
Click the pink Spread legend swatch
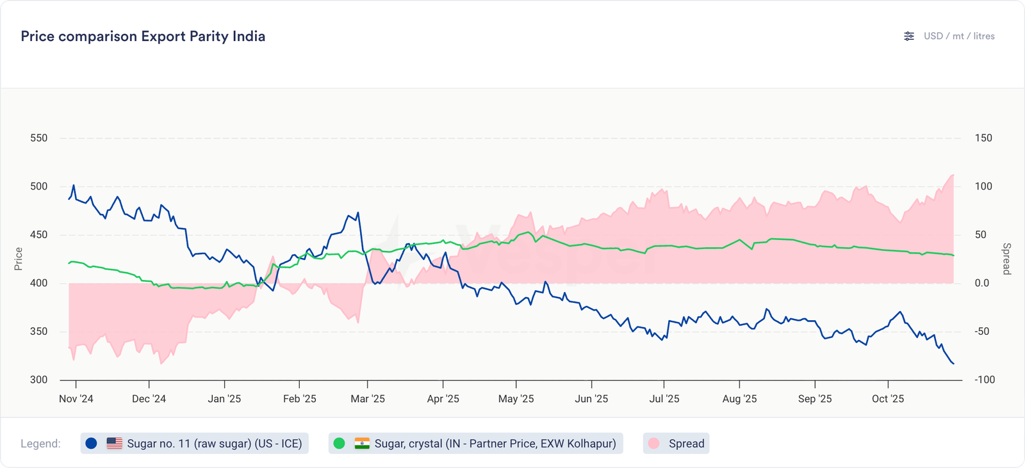(x=654, y=444)
